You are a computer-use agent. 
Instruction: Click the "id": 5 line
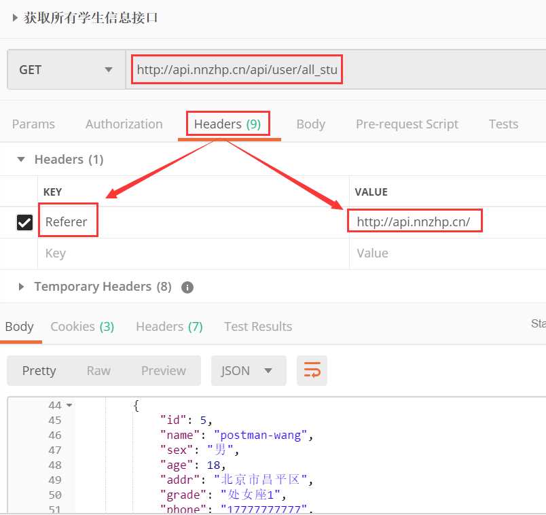[186, 421]
